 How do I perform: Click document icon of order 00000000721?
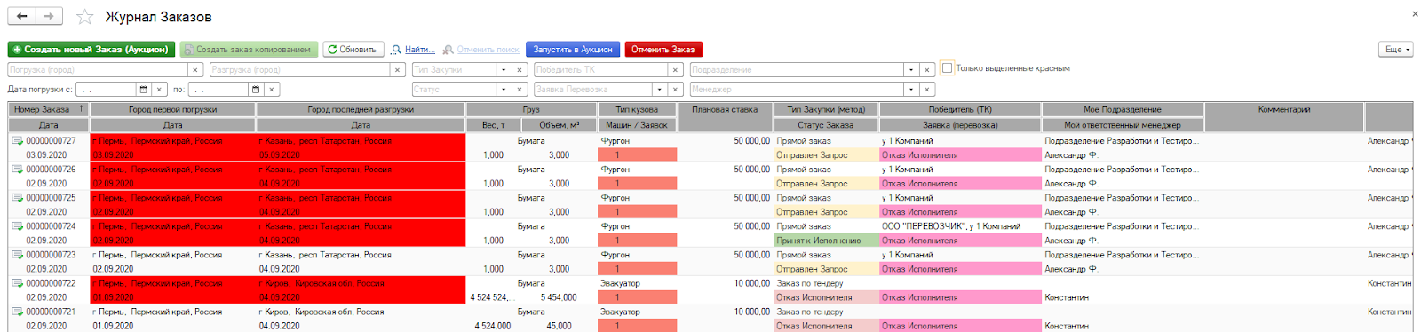click(17, 312)
